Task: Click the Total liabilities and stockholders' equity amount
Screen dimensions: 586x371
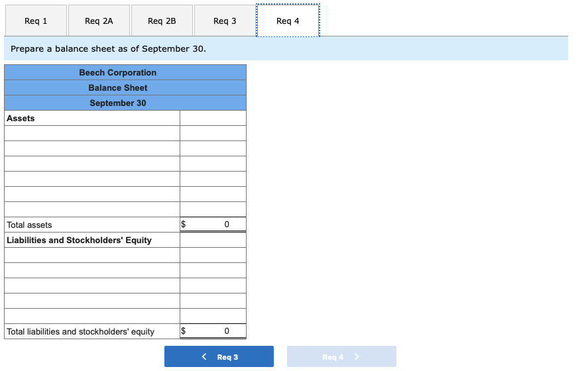Action: coord(213,331)
